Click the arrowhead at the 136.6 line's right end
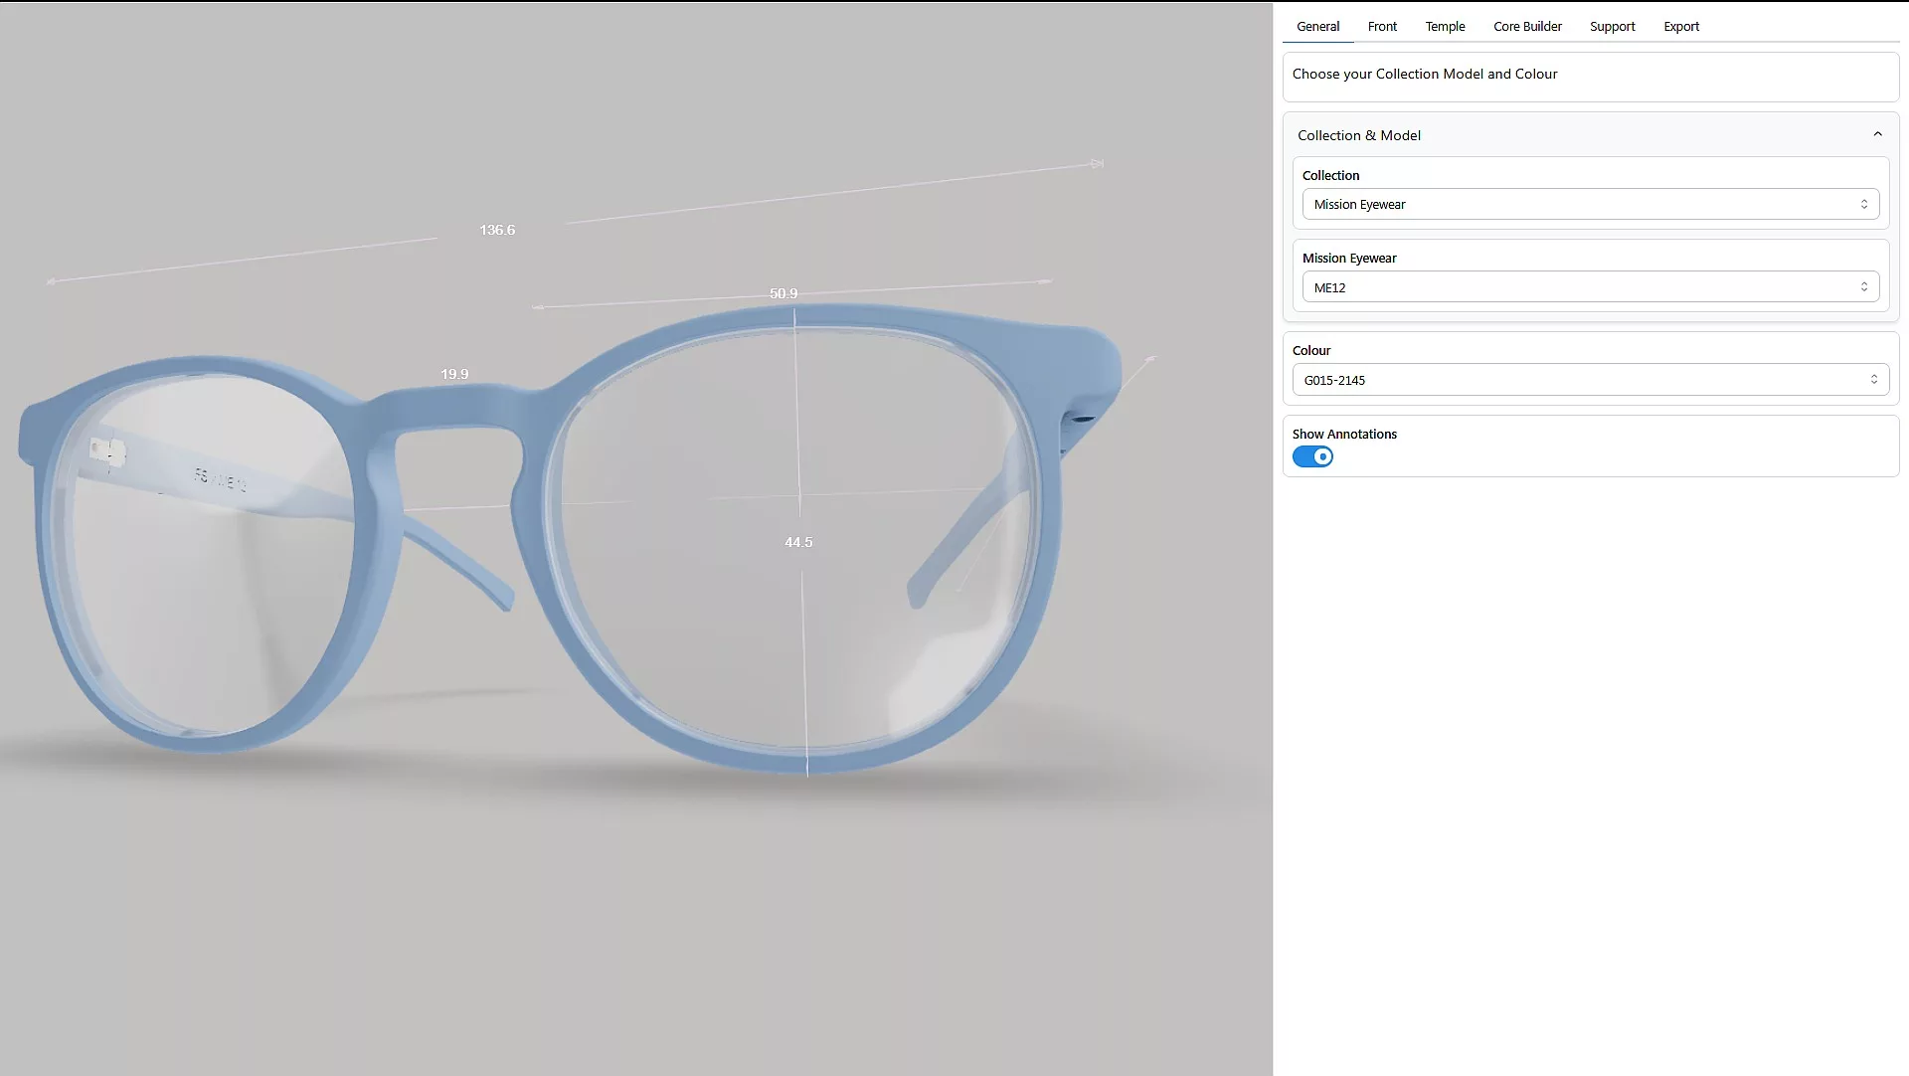This screenshot has width=1909, height=1076. point(1097,163)
